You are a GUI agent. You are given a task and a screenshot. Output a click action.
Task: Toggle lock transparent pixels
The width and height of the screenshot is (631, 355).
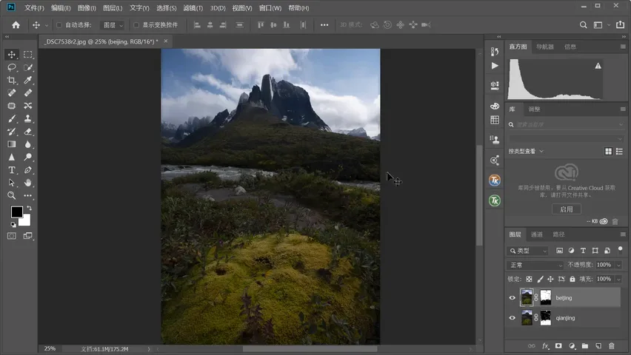pyautogui.click(x=530, y=279)
